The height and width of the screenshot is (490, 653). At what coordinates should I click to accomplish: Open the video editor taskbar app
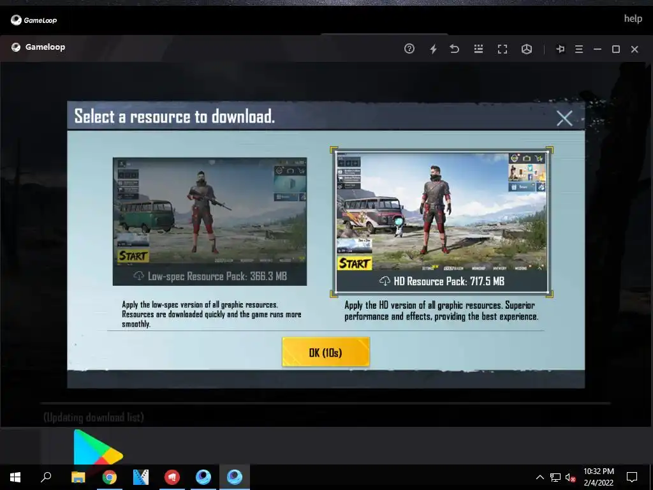[x=141, y=477]
